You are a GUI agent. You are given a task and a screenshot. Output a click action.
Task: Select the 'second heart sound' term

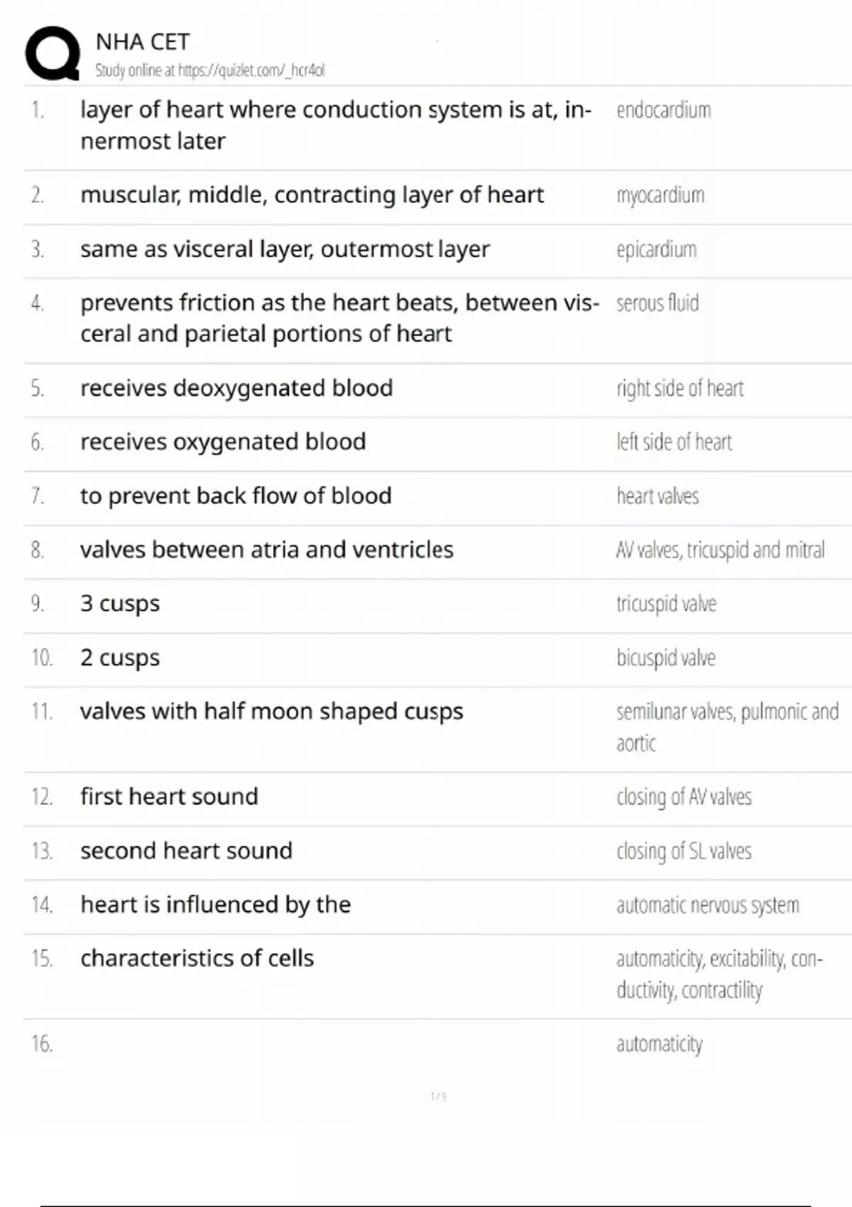point(186,851)
